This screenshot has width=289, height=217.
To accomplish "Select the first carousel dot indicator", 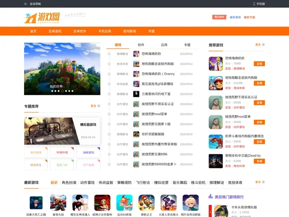I will point(52,91).
